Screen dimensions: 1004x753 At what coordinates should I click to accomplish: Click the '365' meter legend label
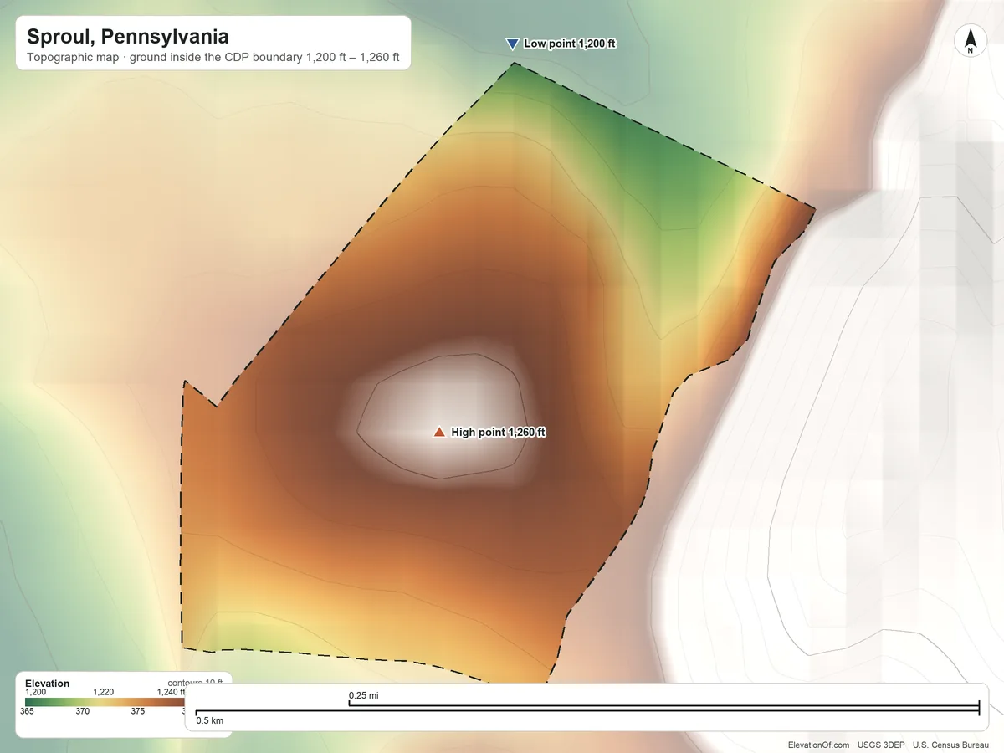tap(27, 712)
